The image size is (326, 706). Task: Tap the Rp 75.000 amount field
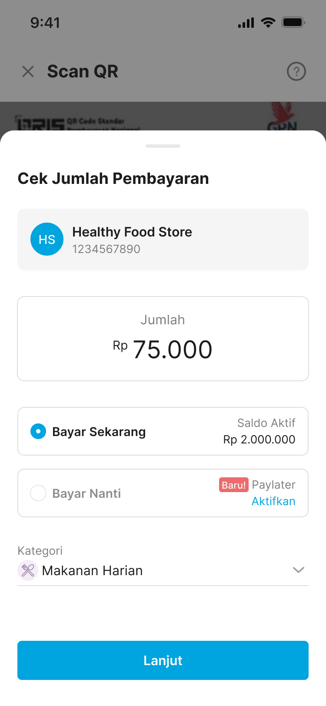[163, 339]
